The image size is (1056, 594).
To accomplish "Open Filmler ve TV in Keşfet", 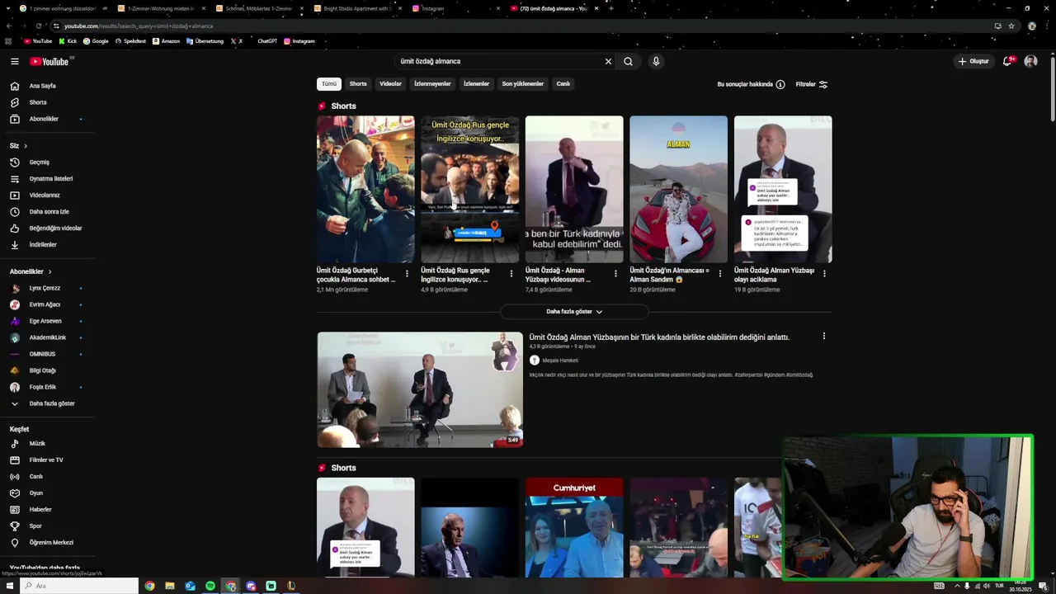I will click(x=47, y=460).
